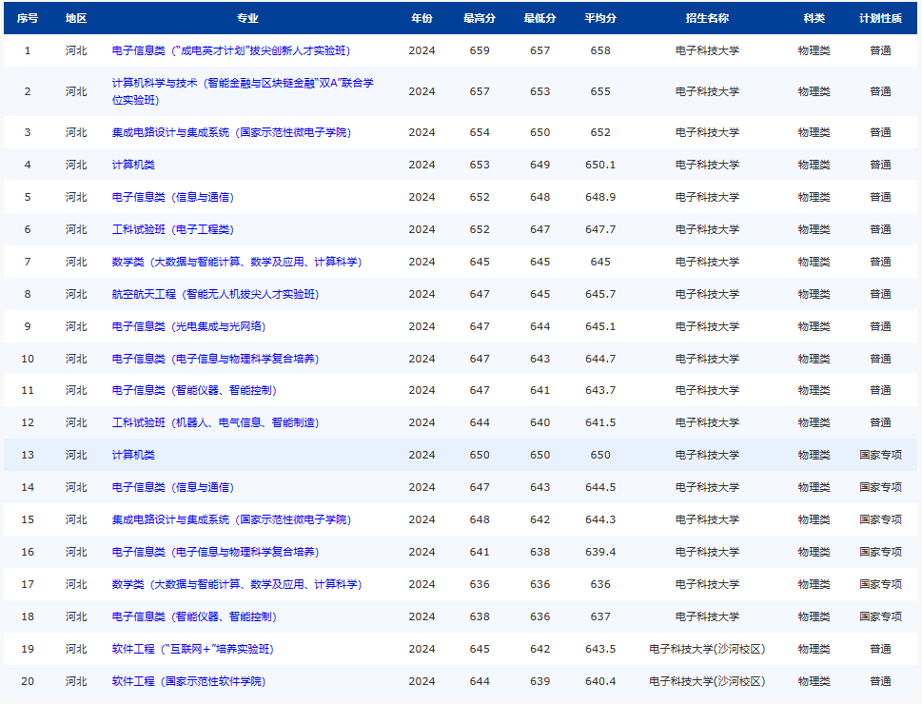
Task: Select average score 637 in row 18
Action: point(600,616)
